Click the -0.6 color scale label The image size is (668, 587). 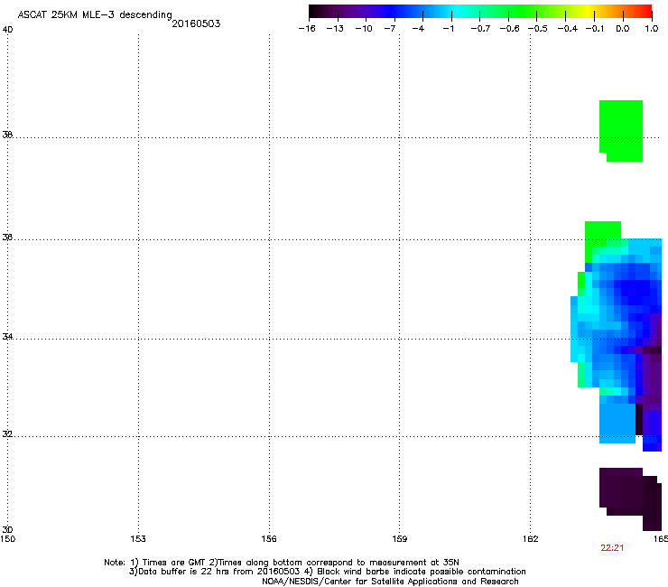[x=509, y=29]
